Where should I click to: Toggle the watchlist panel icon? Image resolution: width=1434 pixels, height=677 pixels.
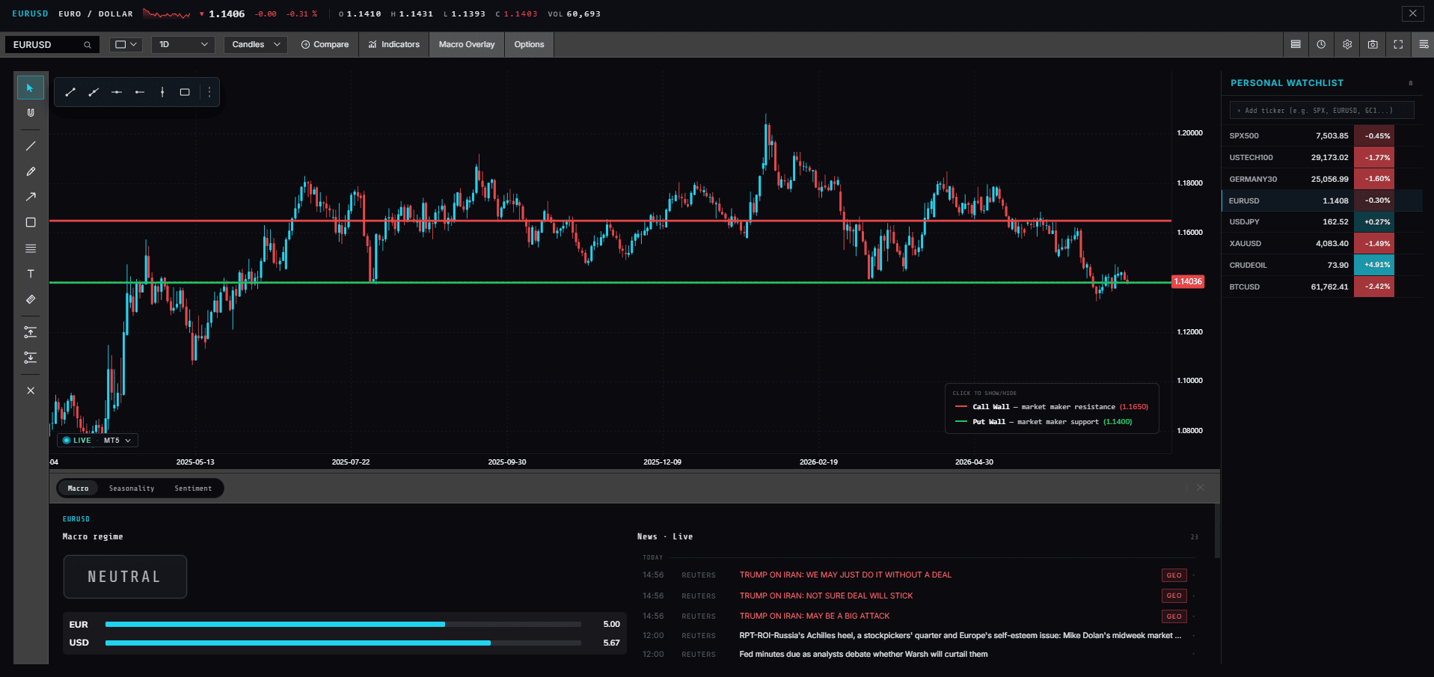pos(1424,44)
